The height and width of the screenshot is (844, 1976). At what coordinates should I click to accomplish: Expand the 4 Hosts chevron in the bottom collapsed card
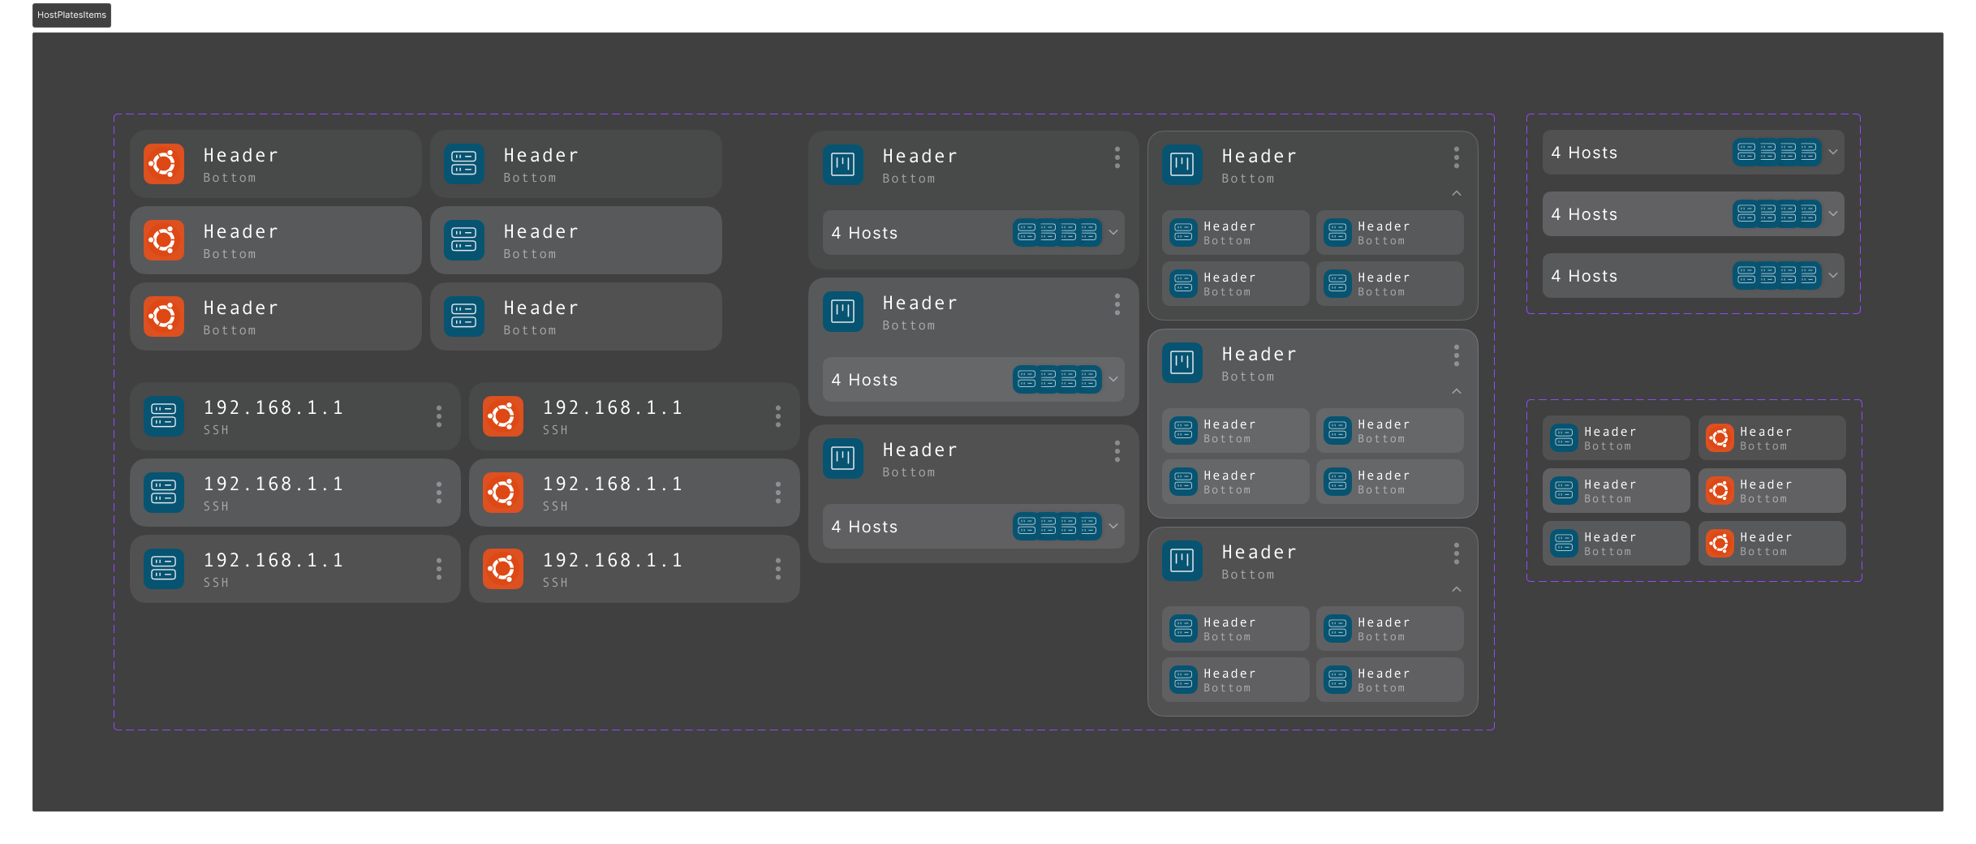click(x=1113, y=527)
